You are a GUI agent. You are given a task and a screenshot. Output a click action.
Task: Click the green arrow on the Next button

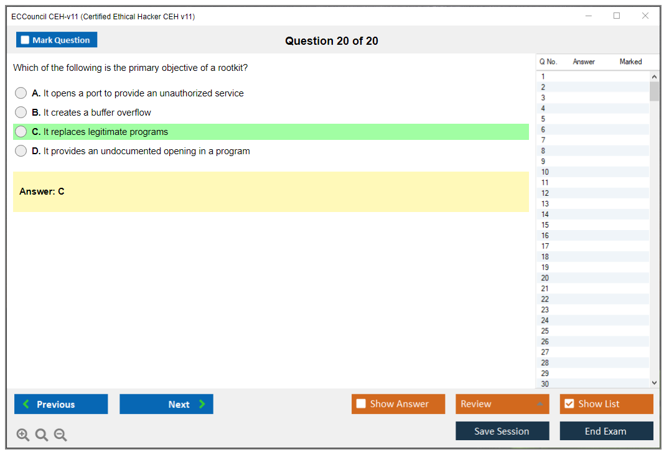click(x=202, y=404)
